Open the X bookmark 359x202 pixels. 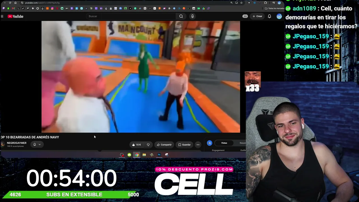(x=18, y=8)
